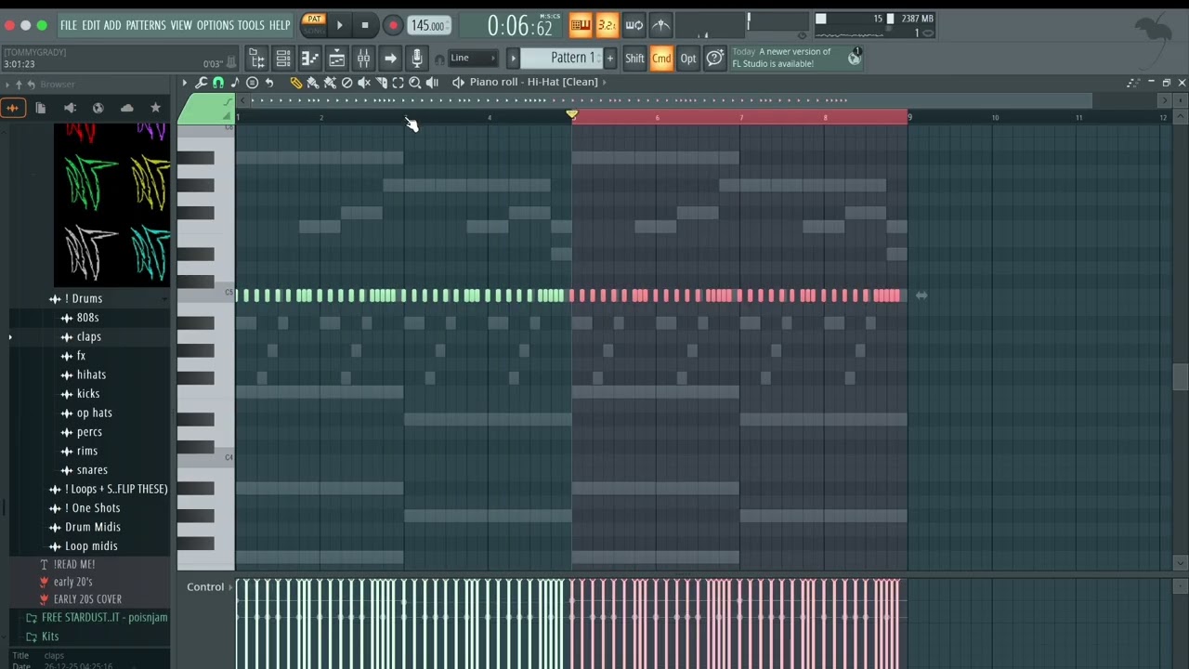The image size is (1189, 669).
Task: Select browser audio waveform tab icon
Action: [12, 108]
